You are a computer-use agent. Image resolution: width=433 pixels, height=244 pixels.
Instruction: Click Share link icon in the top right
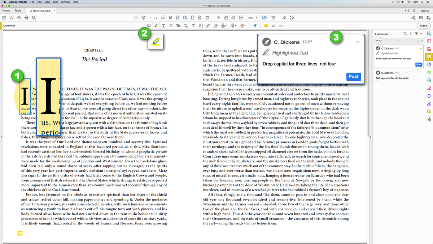[x=413, y=18]
